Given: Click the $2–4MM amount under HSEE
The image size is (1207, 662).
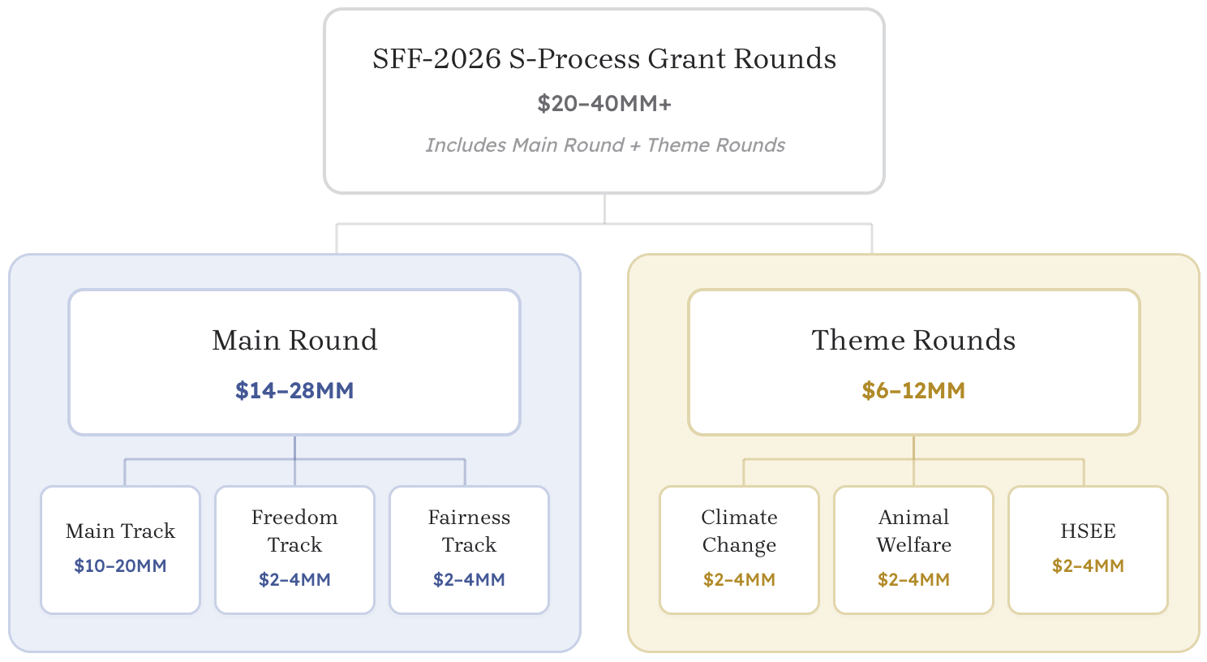Looking at the screenshot, I should point(1088,566).
